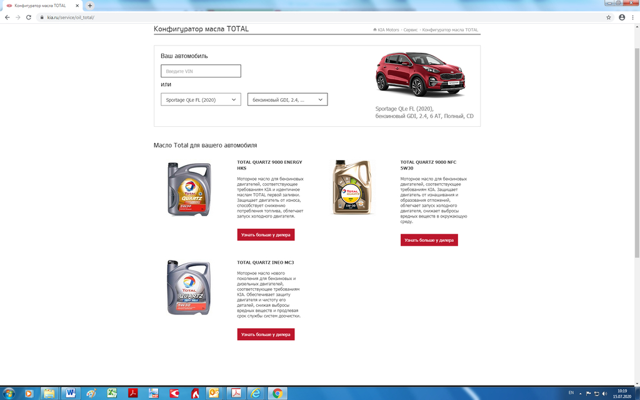
Task: Open Microsoft Excel from the taskbar
Action: point(112,394)
